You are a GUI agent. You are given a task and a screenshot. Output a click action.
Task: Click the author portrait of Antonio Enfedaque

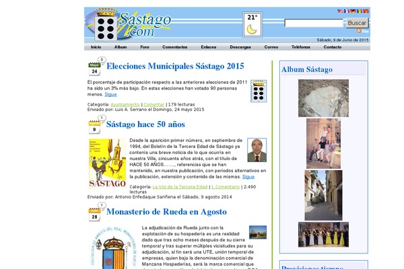click(257, 150)
